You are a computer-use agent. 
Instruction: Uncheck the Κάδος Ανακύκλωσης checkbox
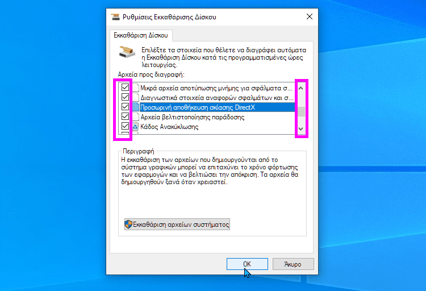[x=125, y=126]
